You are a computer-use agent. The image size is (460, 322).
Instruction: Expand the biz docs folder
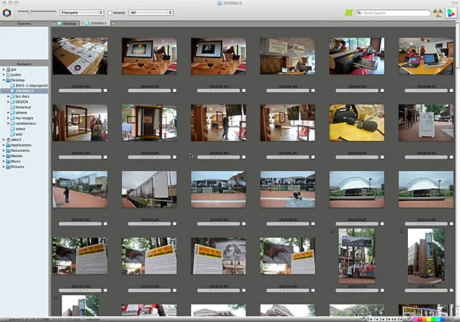coord(8,97)
